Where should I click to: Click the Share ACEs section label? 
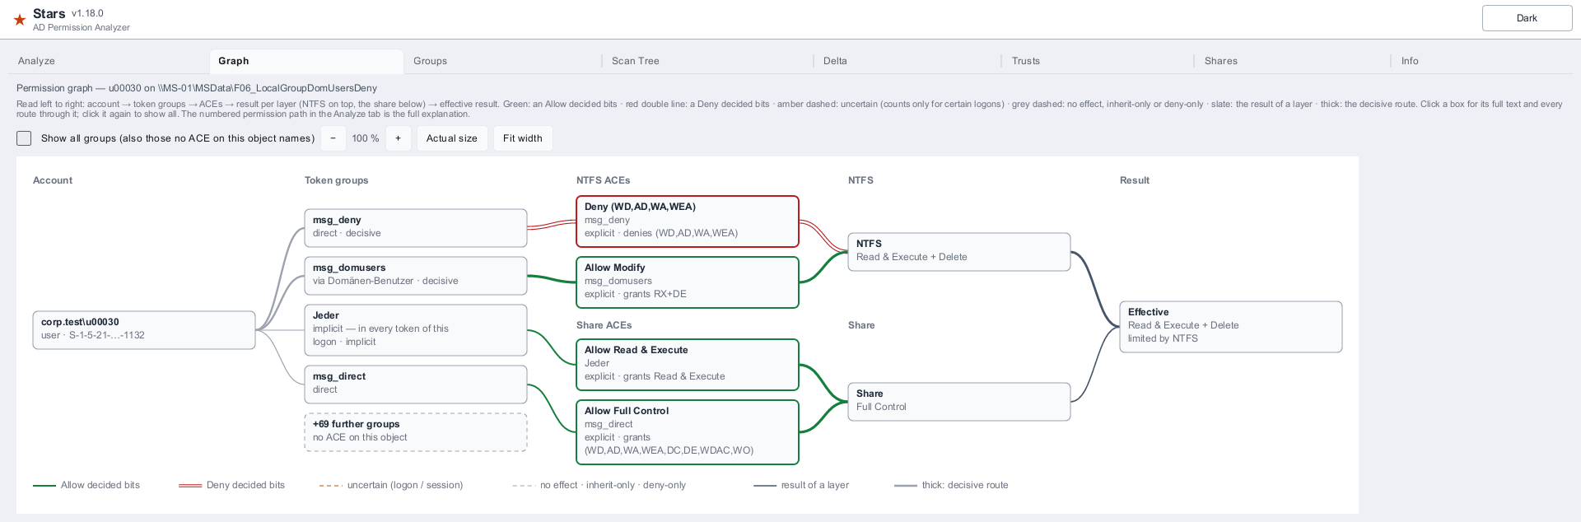tap(604, 325)
